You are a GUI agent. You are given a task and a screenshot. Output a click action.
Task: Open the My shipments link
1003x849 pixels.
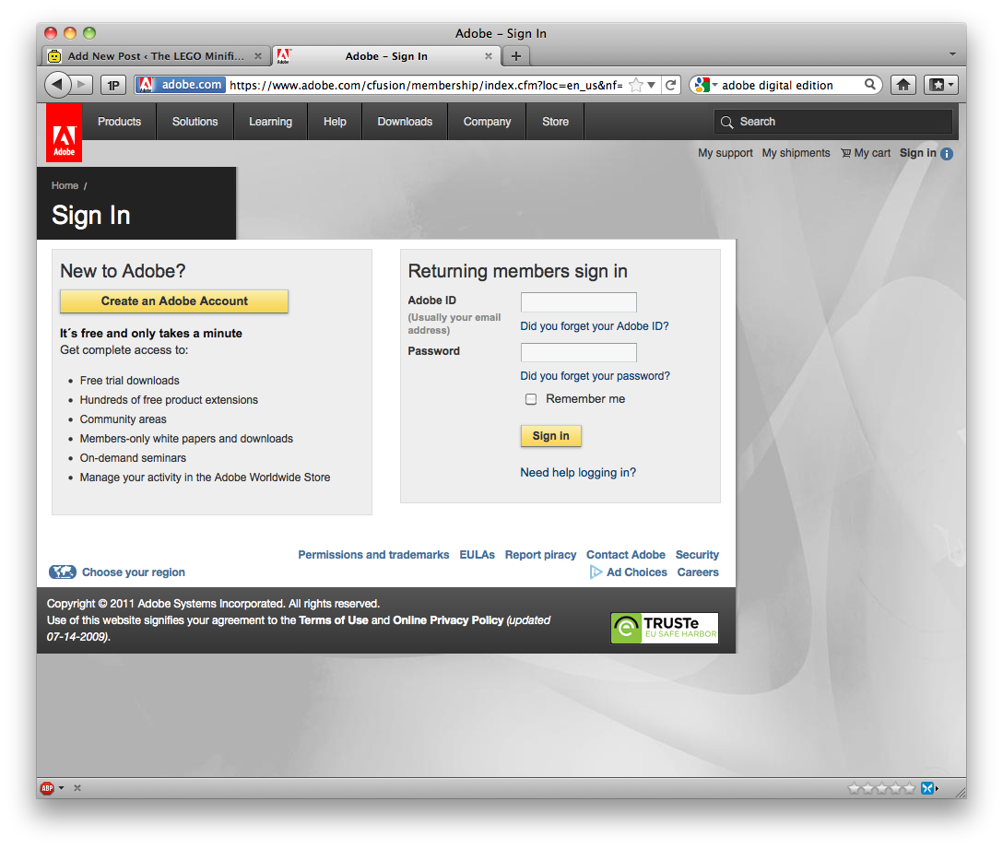(x=796, y=153)
